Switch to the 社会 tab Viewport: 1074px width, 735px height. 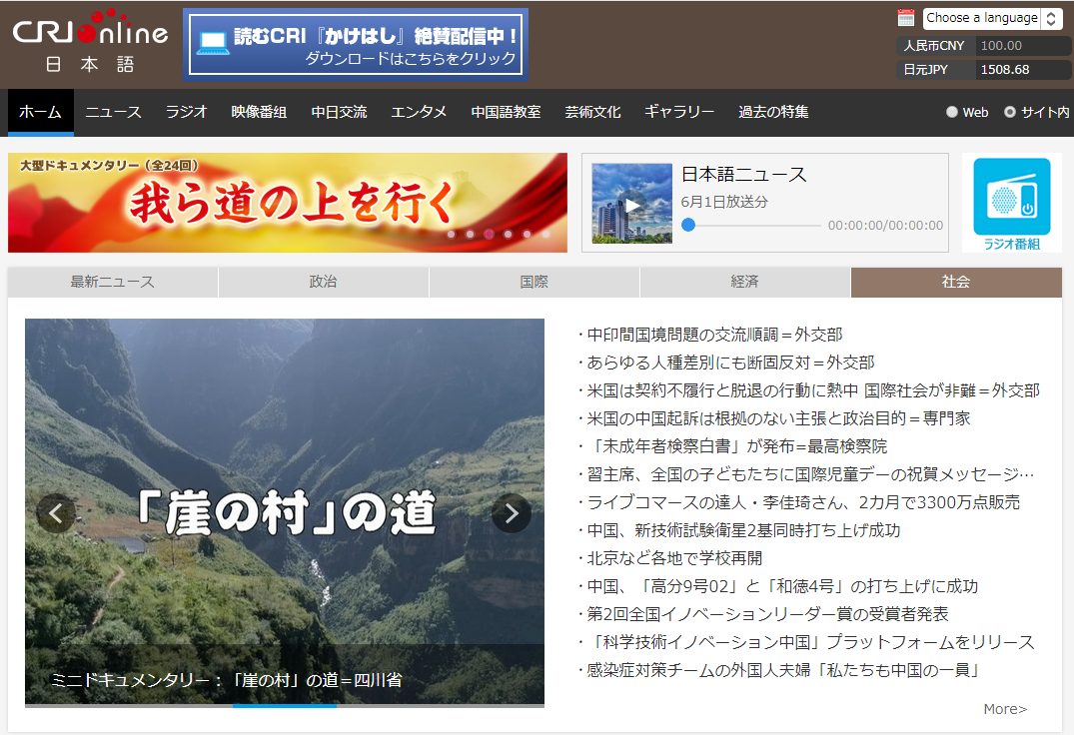[x=956, y=282]
